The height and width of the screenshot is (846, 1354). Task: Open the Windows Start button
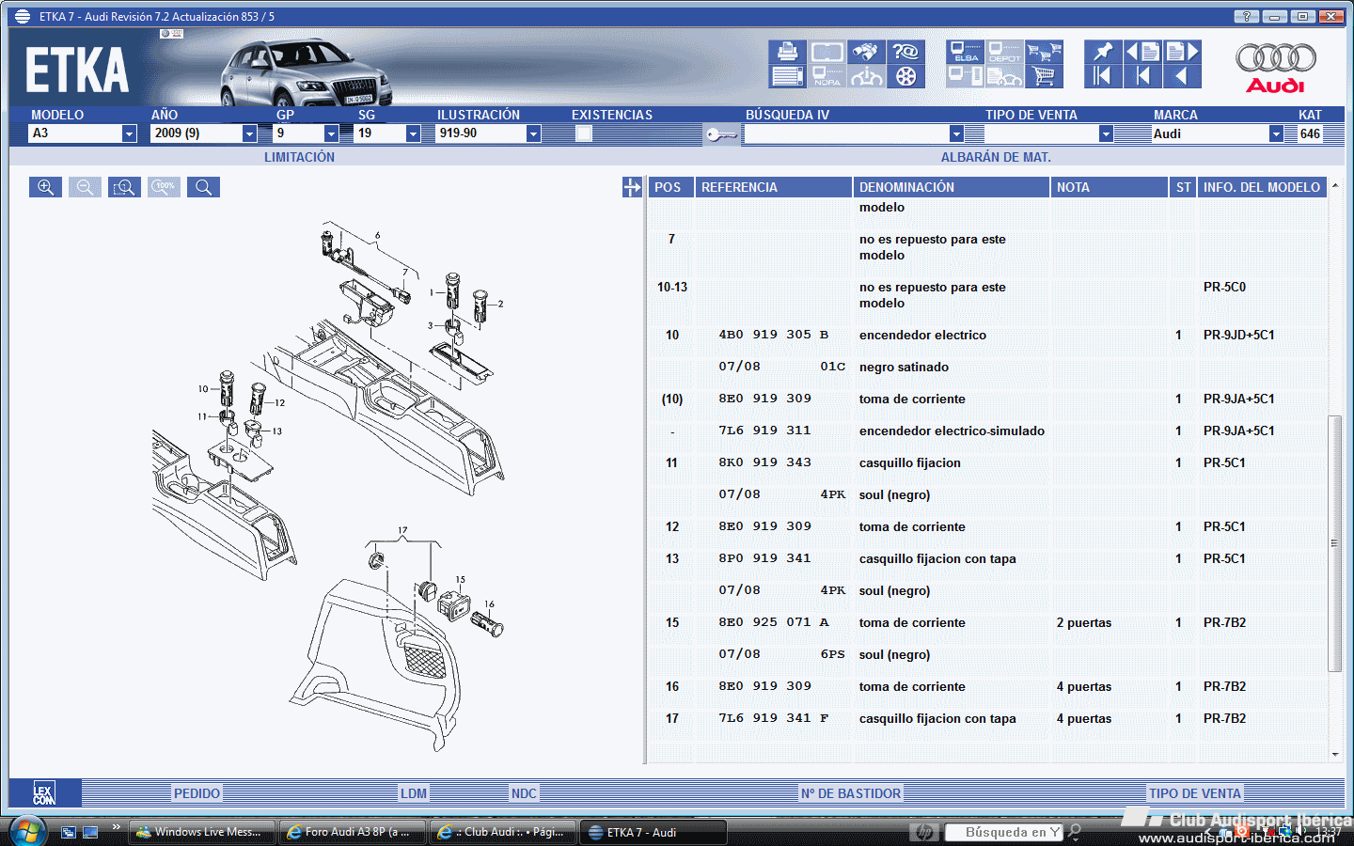click(x=27, y=832)
